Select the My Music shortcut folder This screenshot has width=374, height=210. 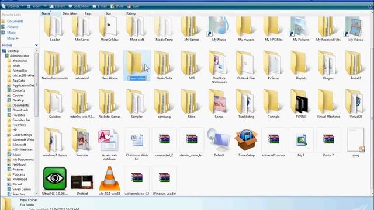219,29
